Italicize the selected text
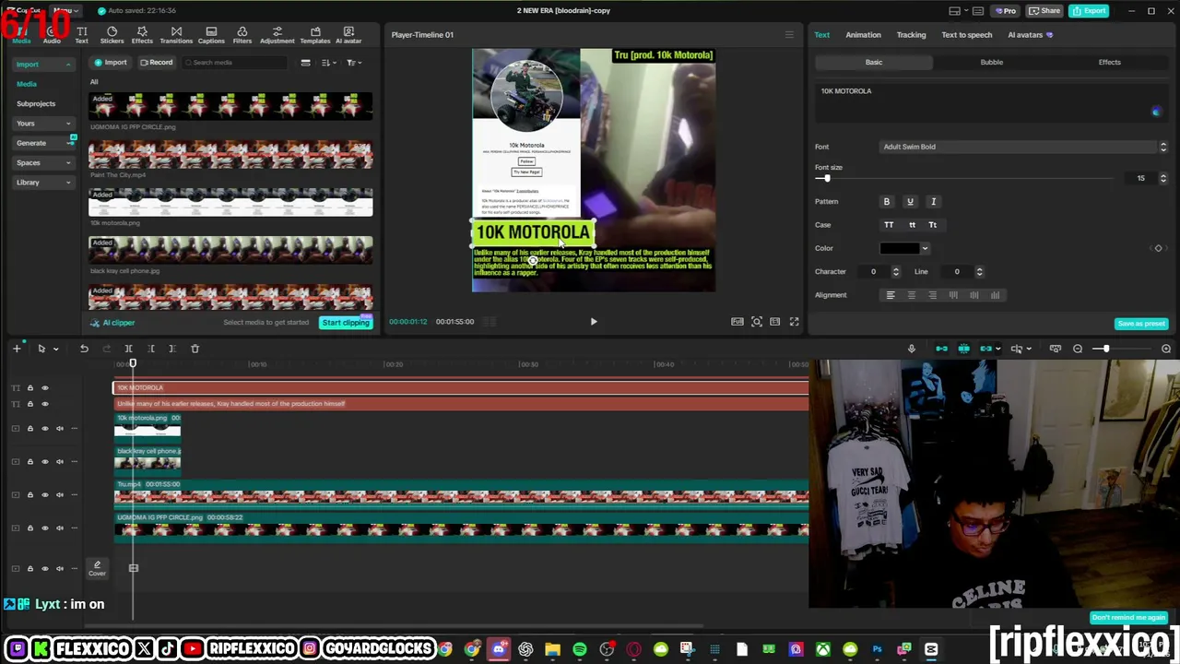Viewport: 1180px width, 664px height. (933, 202)
